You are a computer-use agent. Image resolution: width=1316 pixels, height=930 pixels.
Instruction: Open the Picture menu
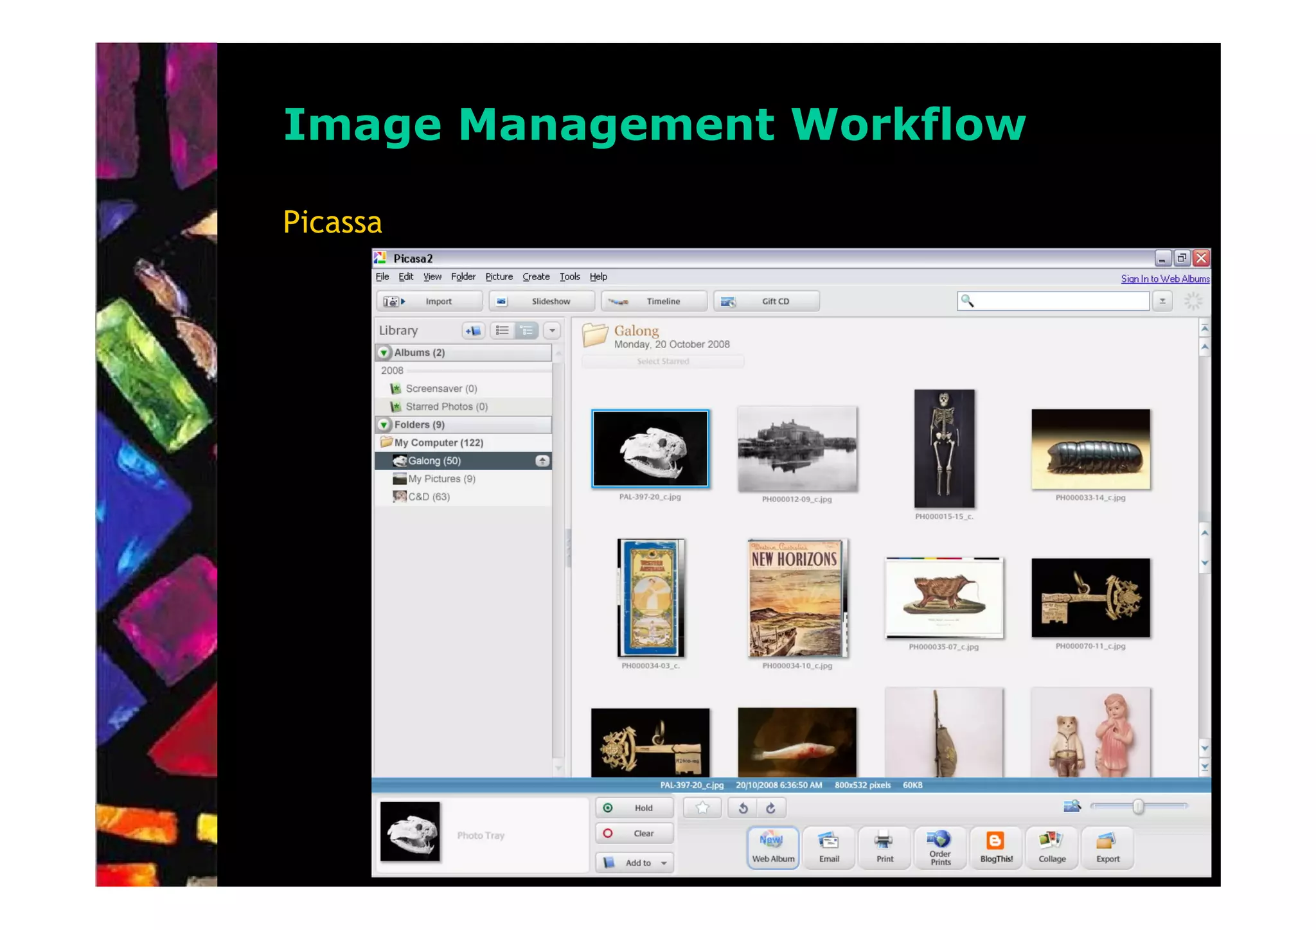[x=499, y=277]
